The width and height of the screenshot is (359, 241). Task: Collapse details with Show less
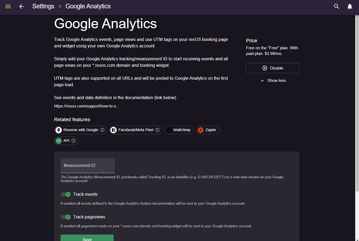[x=273, y=81]
